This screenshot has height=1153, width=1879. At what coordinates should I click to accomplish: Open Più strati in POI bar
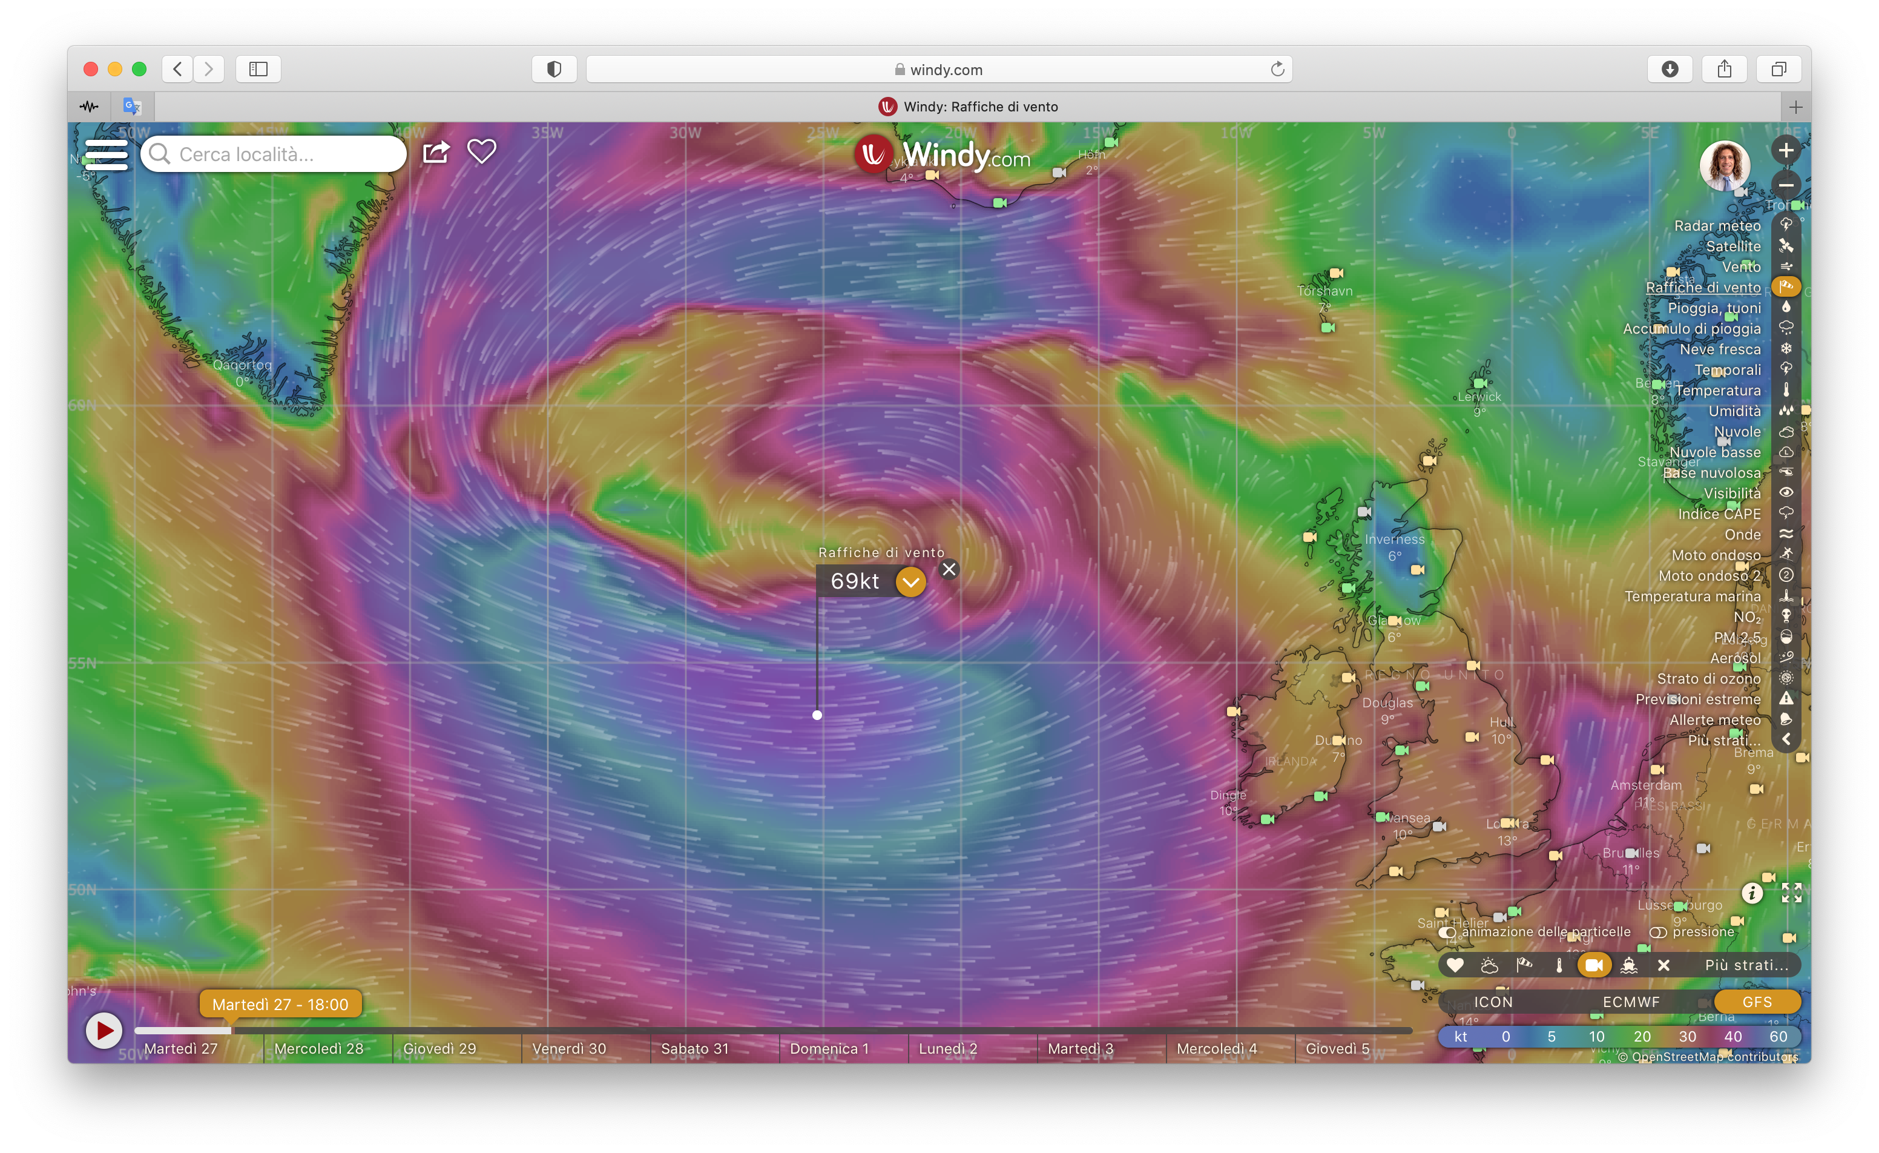click(x=1746, y=965)
